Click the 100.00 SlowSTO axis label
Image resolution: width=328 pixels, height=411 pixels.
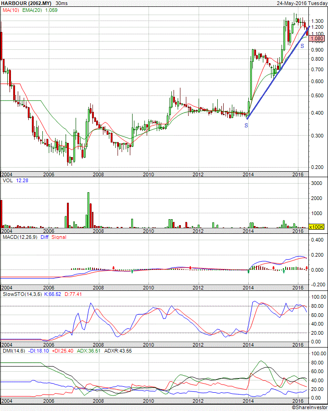[x=318, y=297]
